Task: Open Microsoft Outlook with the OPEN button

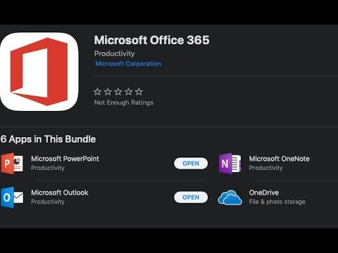Action: pyautogui.click(x=191, y=197)
